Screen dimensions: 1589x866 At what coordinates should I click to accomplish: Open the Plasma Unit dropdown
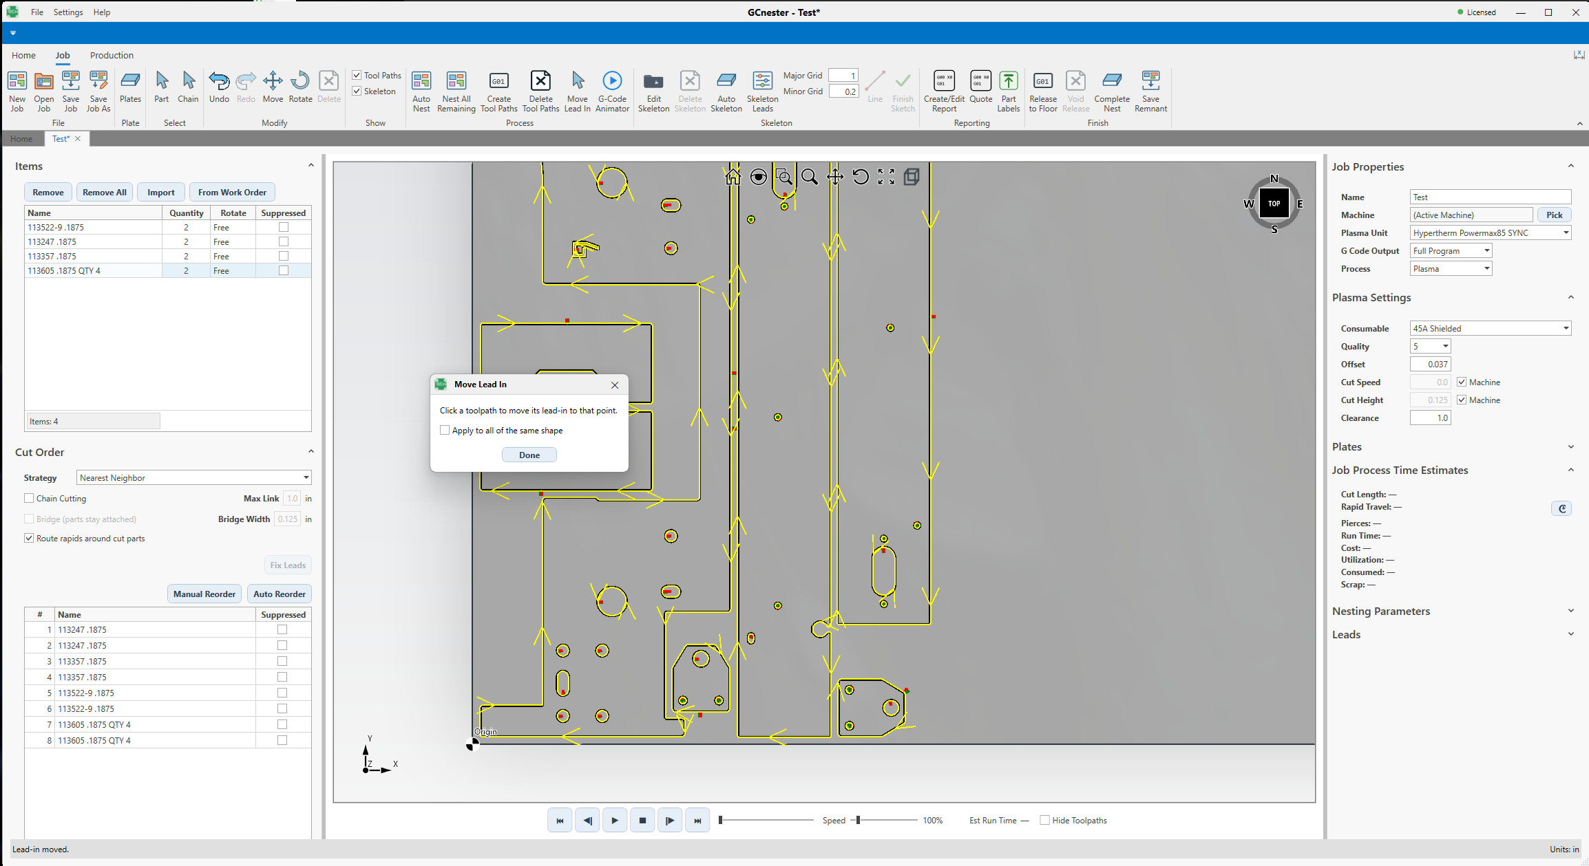(1491, 232)
